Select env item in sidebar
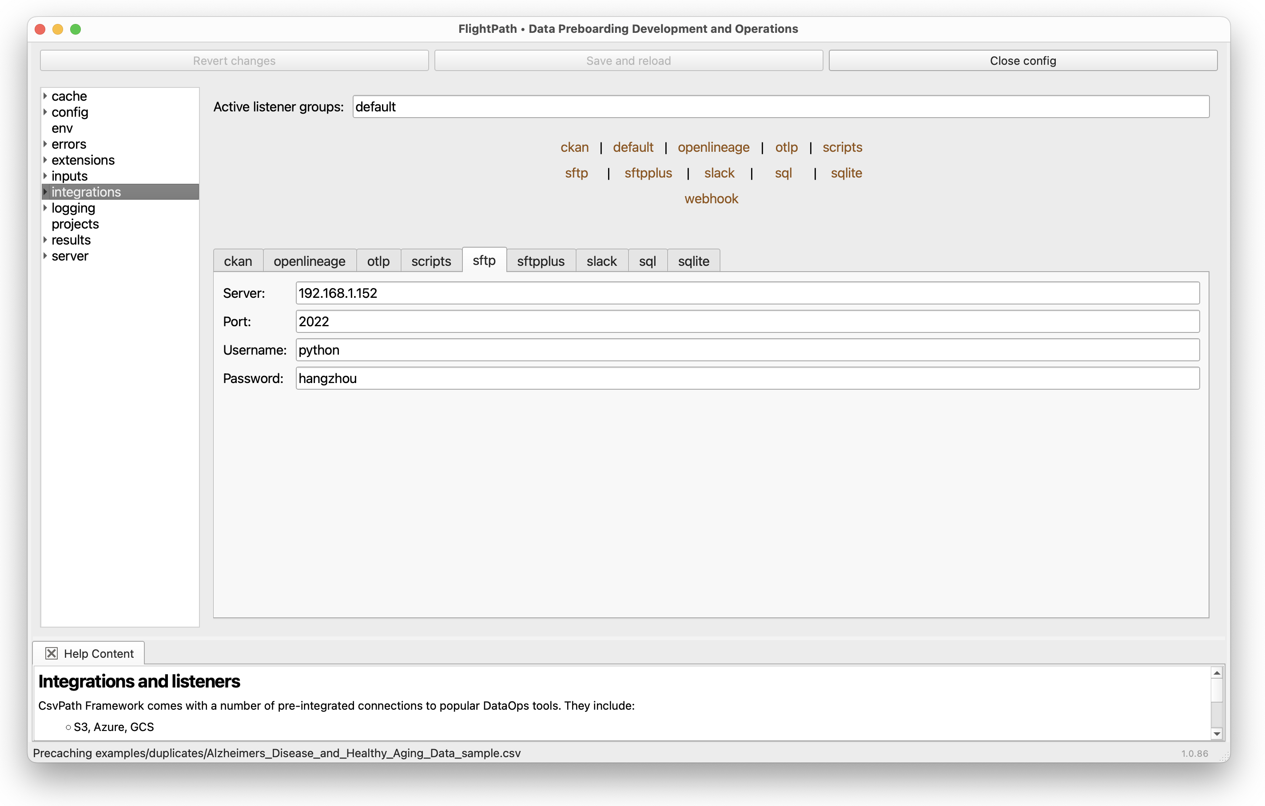 pos(62,128)
